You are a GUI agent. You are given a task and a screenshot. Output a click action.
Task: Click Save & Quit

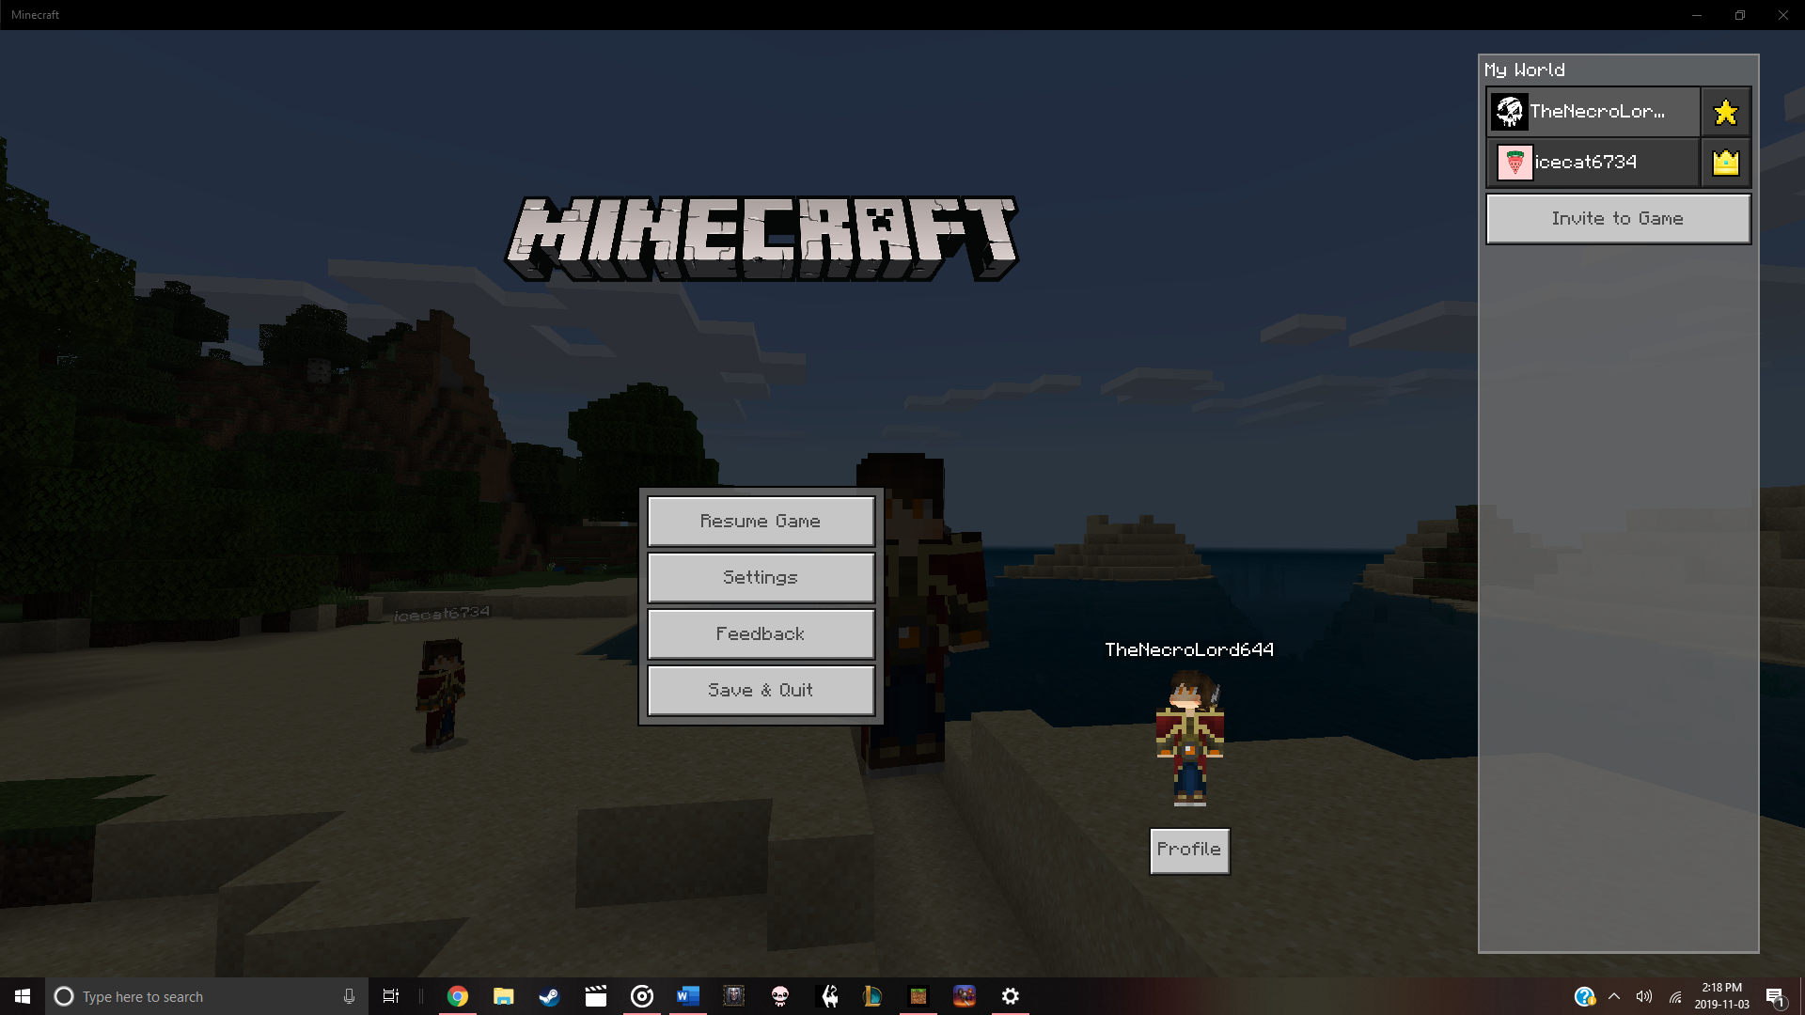coord(761,690)
